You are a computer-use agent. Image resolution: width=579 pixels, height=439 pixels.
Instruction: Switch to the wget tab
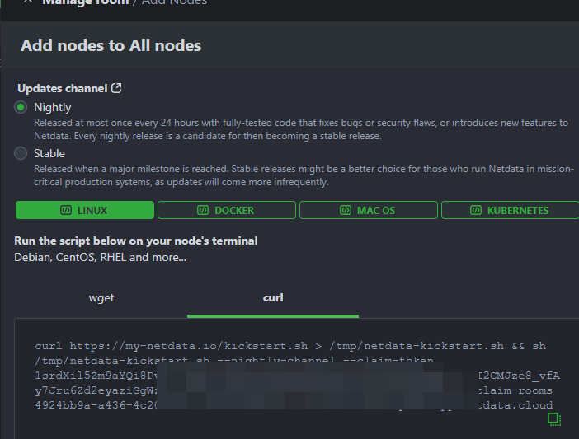pos(101,297)
